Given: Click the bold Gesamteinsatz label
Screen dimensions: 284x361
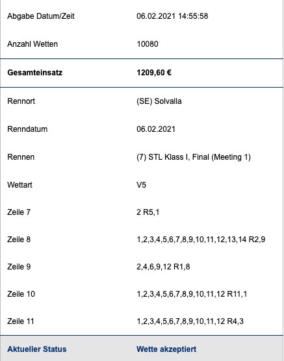Looking at the screenshot, I should [35, 73].
